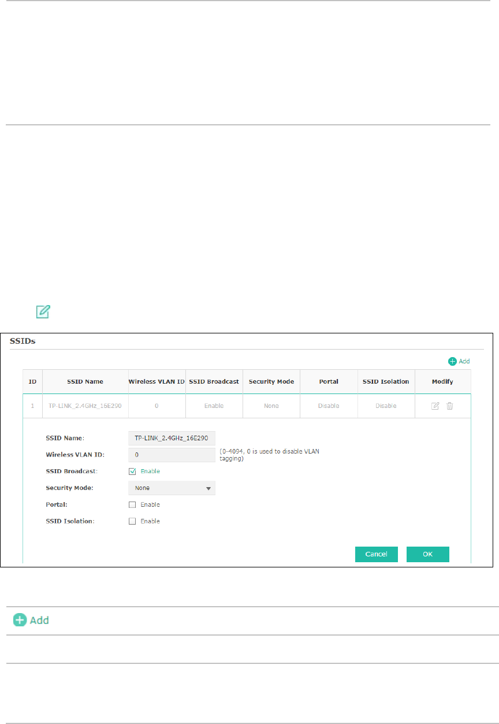Enable the Portal checkbox
This screenshot has height=724, width=499.
pyautogui.click(x=132, y=504)
